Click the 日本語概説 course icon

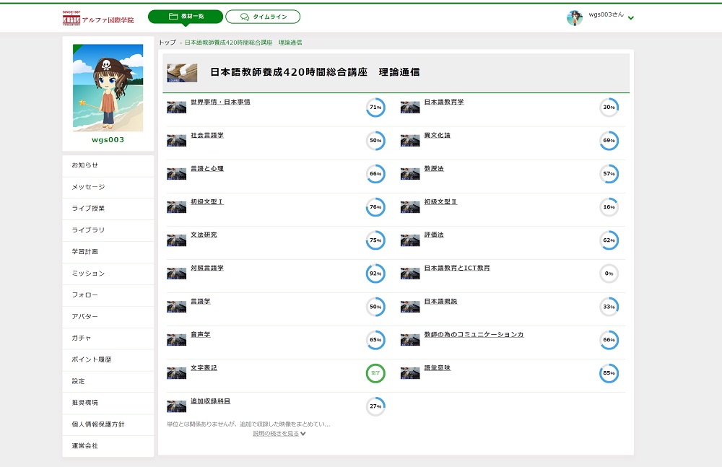click(410, 307)
